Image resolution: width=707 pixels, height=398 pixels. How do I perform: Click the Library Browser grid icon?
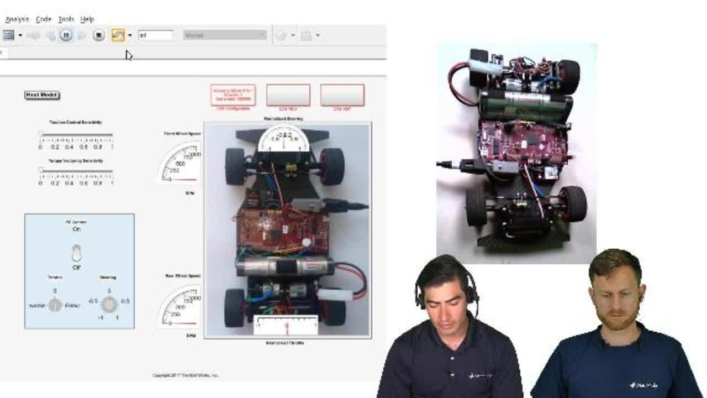pyautogui.click(x=8, y=35)
